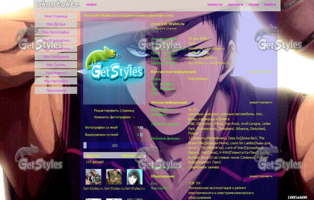This screenshot has width=314, height=200.
Task: Click first Get-Styles.ru name under friend photos
Action: coord(93,188)
